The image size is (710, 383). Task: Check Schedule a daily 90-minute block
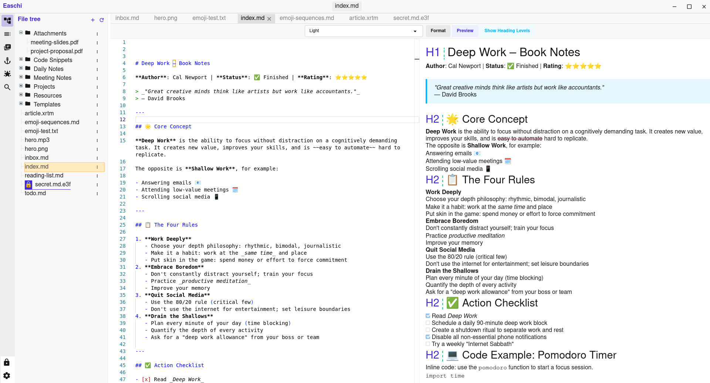[x=428, y=323]
